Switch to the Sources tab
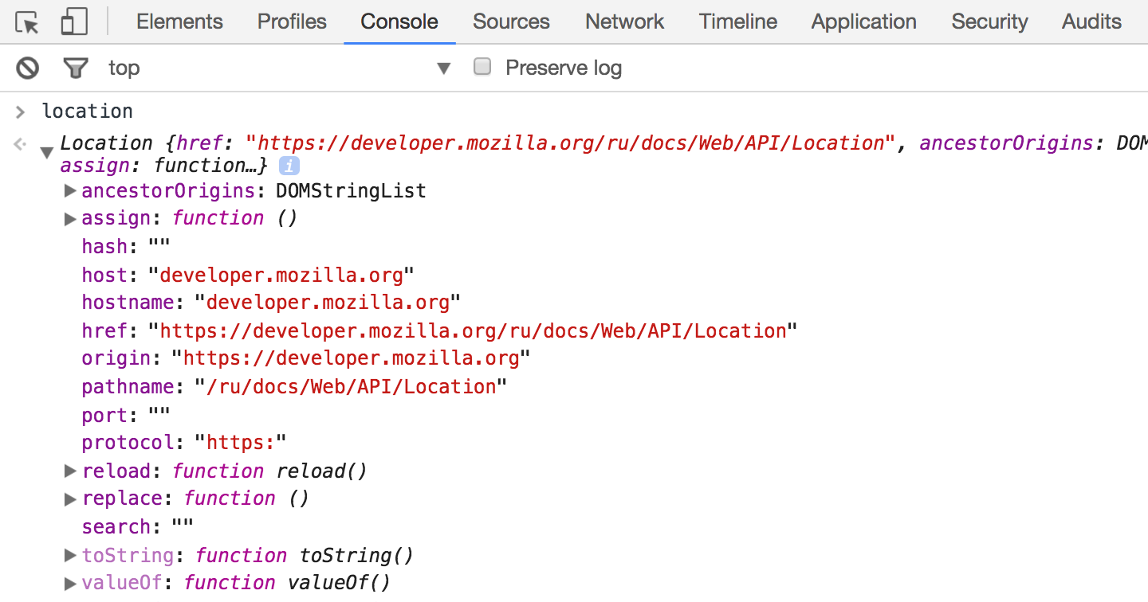This screenshot has height=602, width=1148. coord(511,21)
